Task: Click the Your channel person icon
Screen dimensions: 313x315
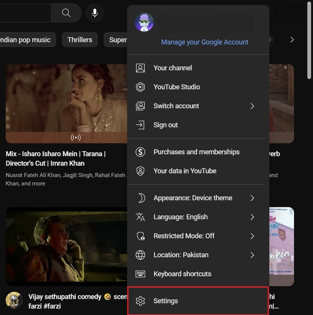Action: pyautogui.click(x=140, y=68)
